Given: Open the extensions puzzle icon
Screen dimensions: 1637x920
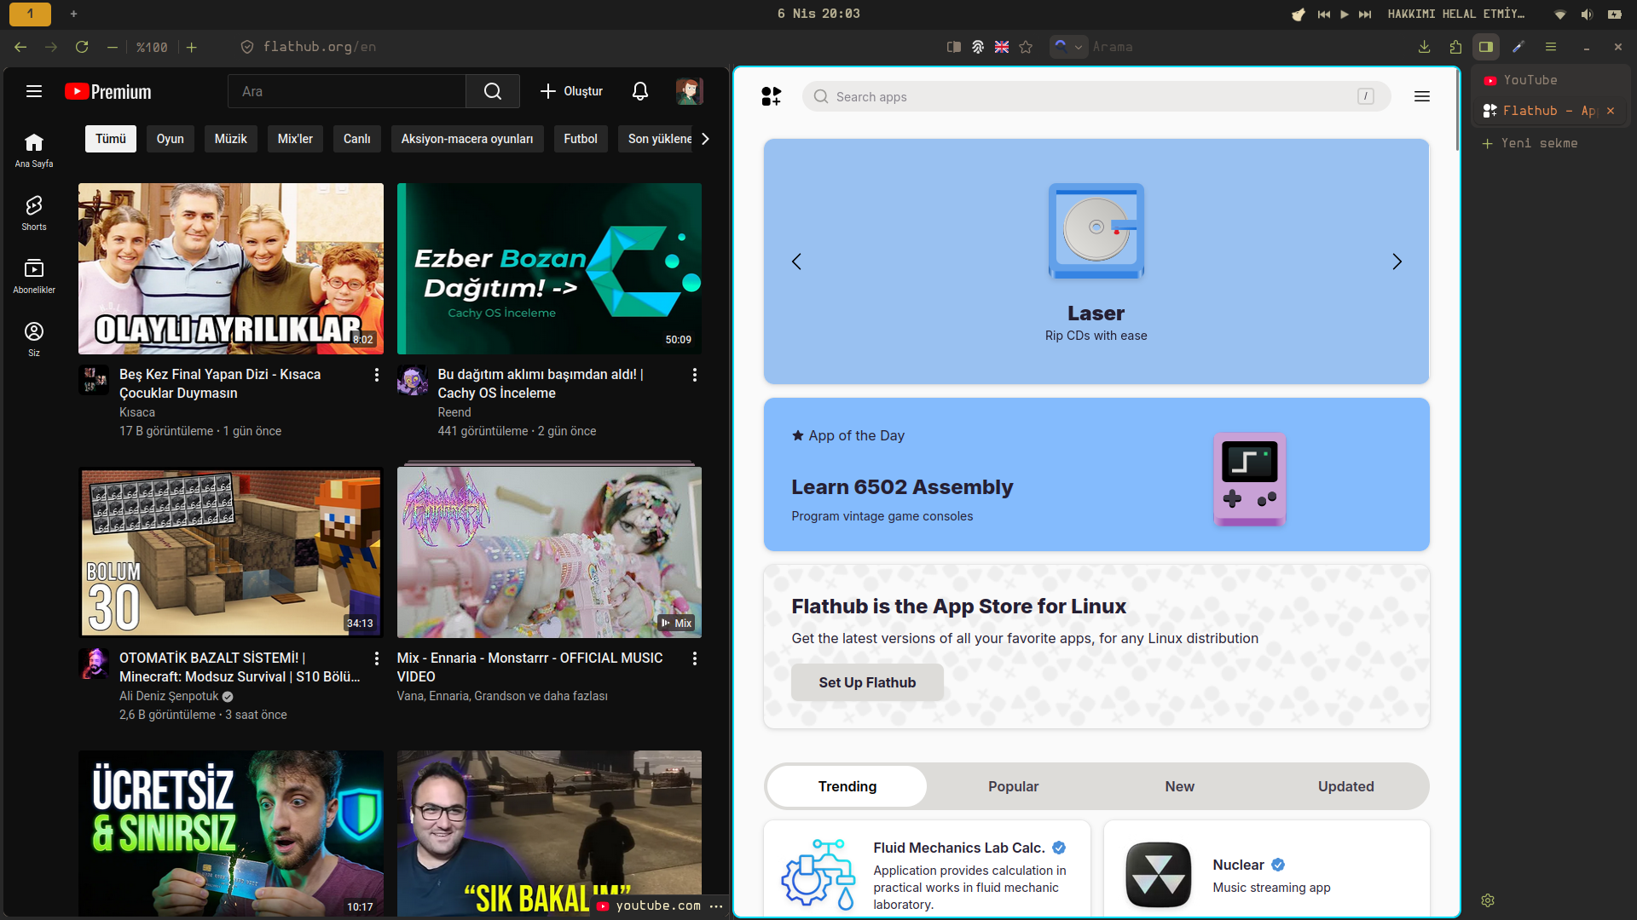Looking at the screenshot, I should [1455, 47].
